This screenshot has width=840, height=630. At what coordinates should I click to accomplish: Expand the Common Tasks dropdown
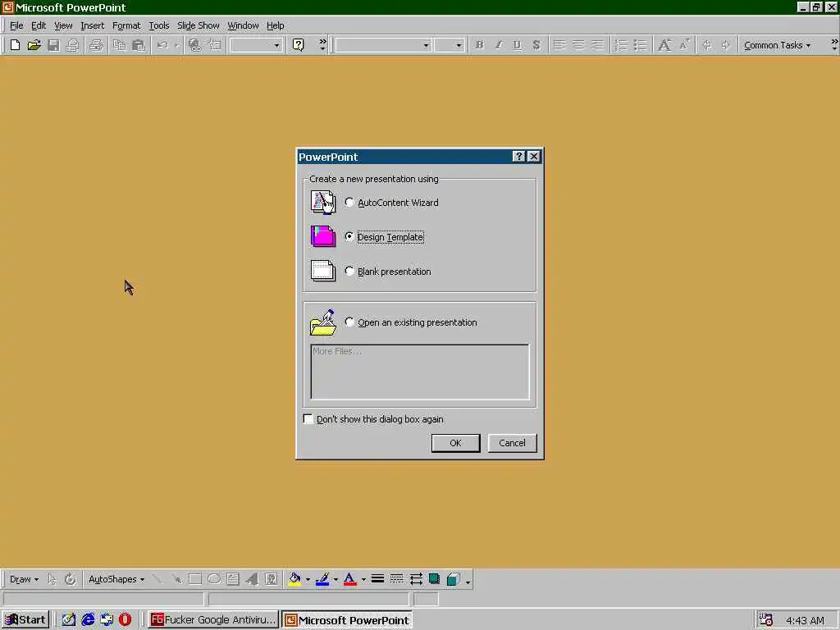(x=777, y=46)
